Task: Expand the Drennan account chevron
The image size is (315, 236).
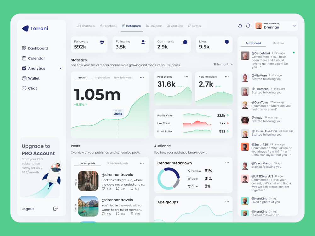Action: (294, 26)
